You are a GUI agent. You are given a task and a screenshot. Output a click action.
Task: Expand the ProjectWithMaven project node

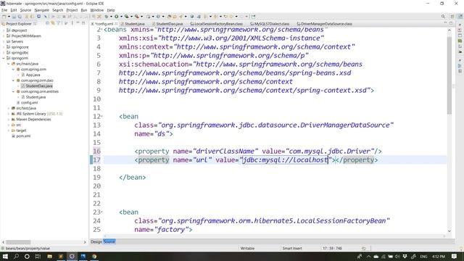(4, 36)
